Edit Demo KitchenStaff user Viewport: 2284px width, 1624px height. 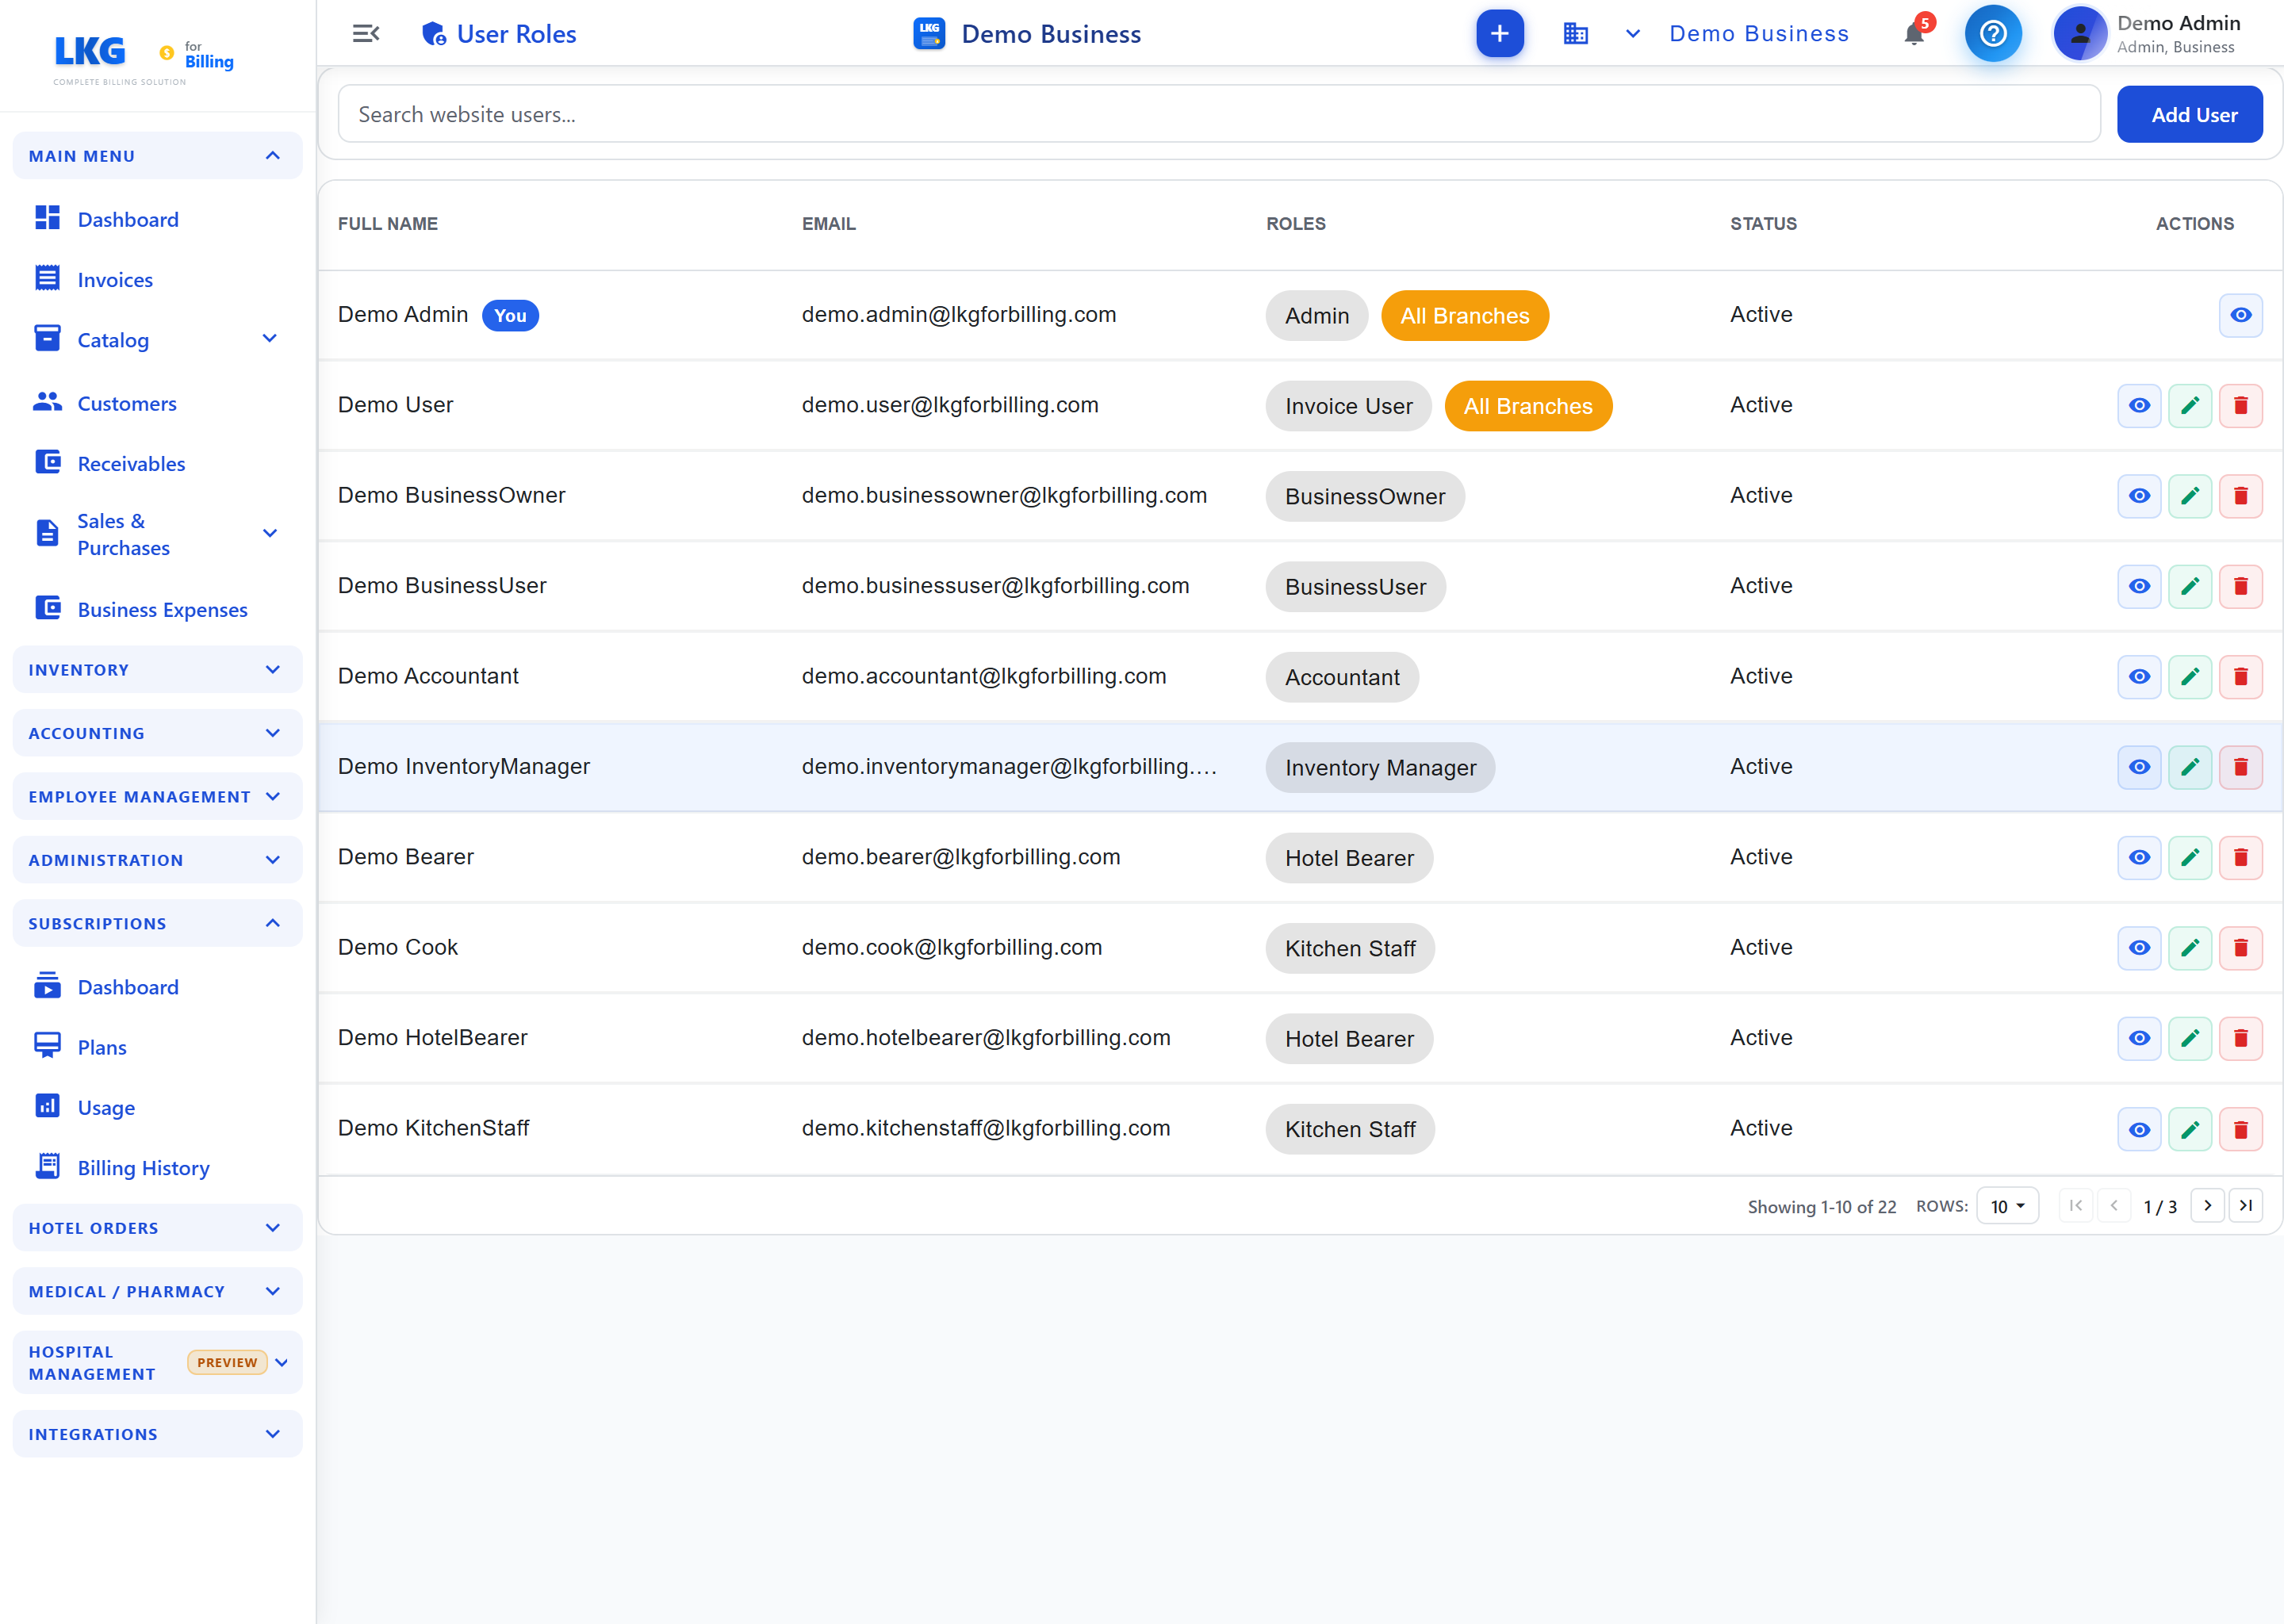[x=2189, y=1129]
